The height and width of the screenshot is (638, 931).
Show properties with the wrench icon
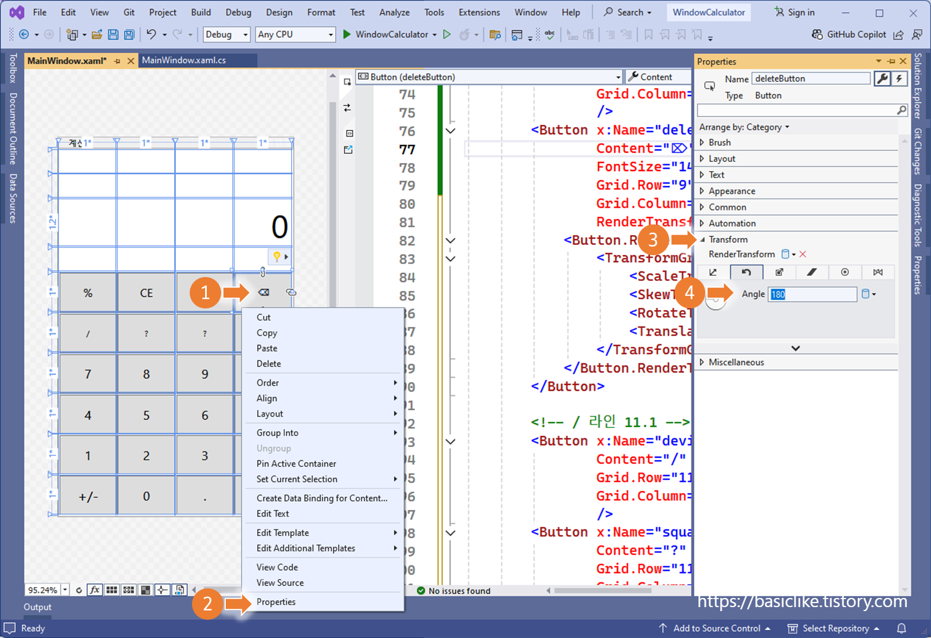tap(882, 78)
